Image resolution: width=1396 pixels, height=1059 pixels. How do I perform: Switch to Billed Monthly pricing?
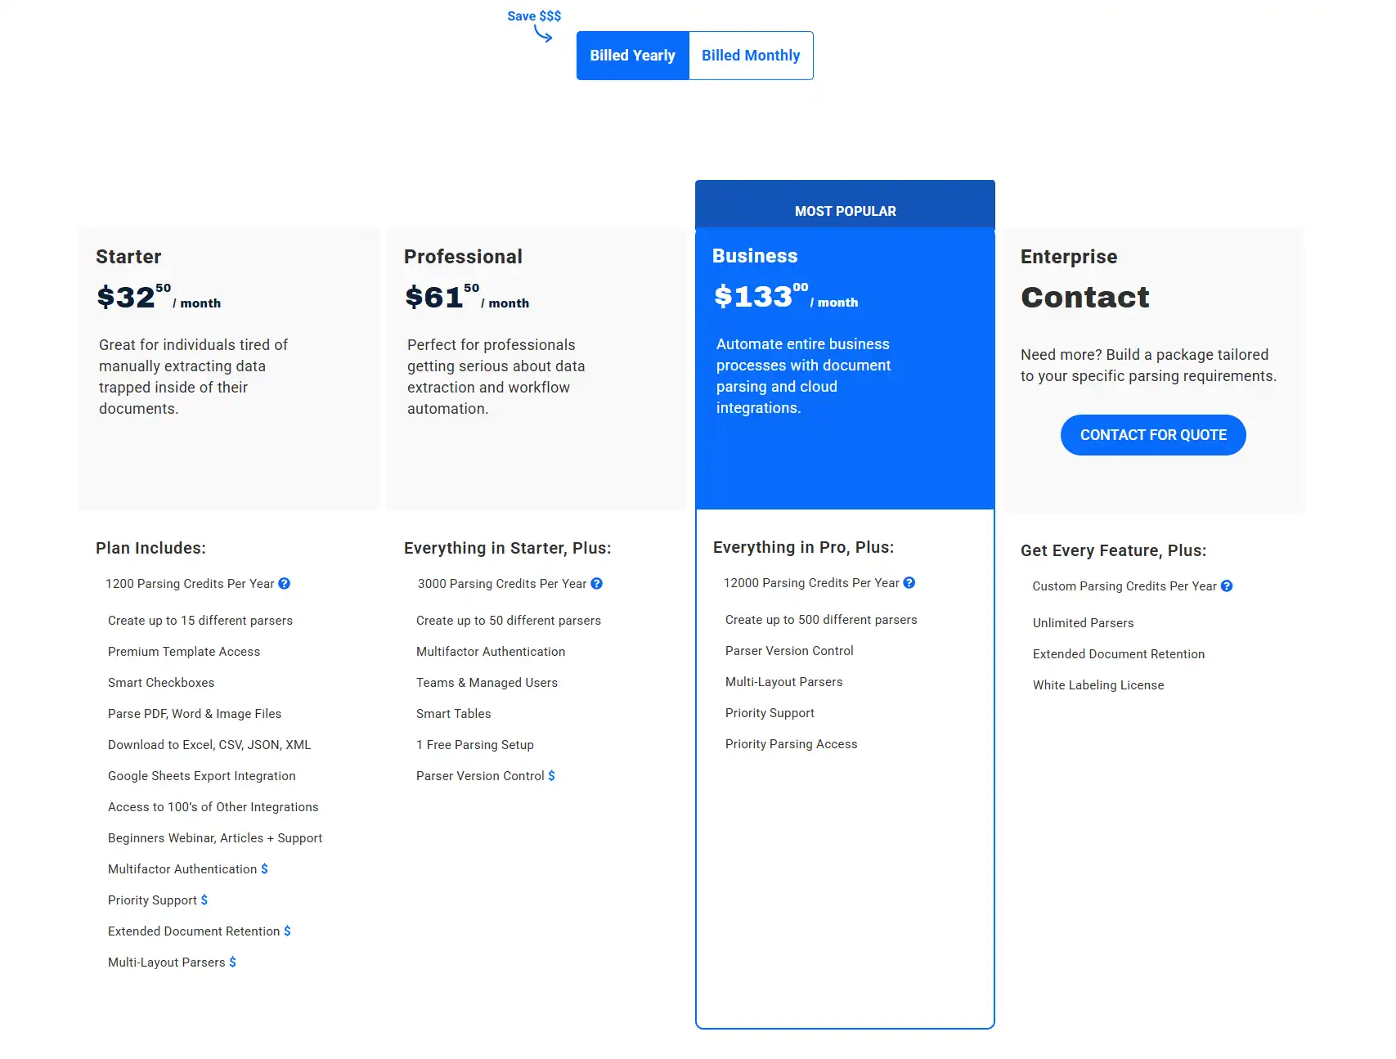pos(751,56)
